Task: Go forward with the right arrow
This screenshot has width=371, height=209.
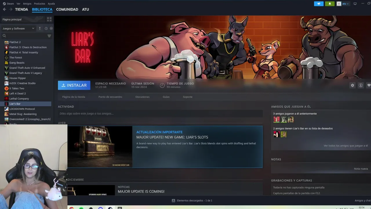Action: [11, 9]
